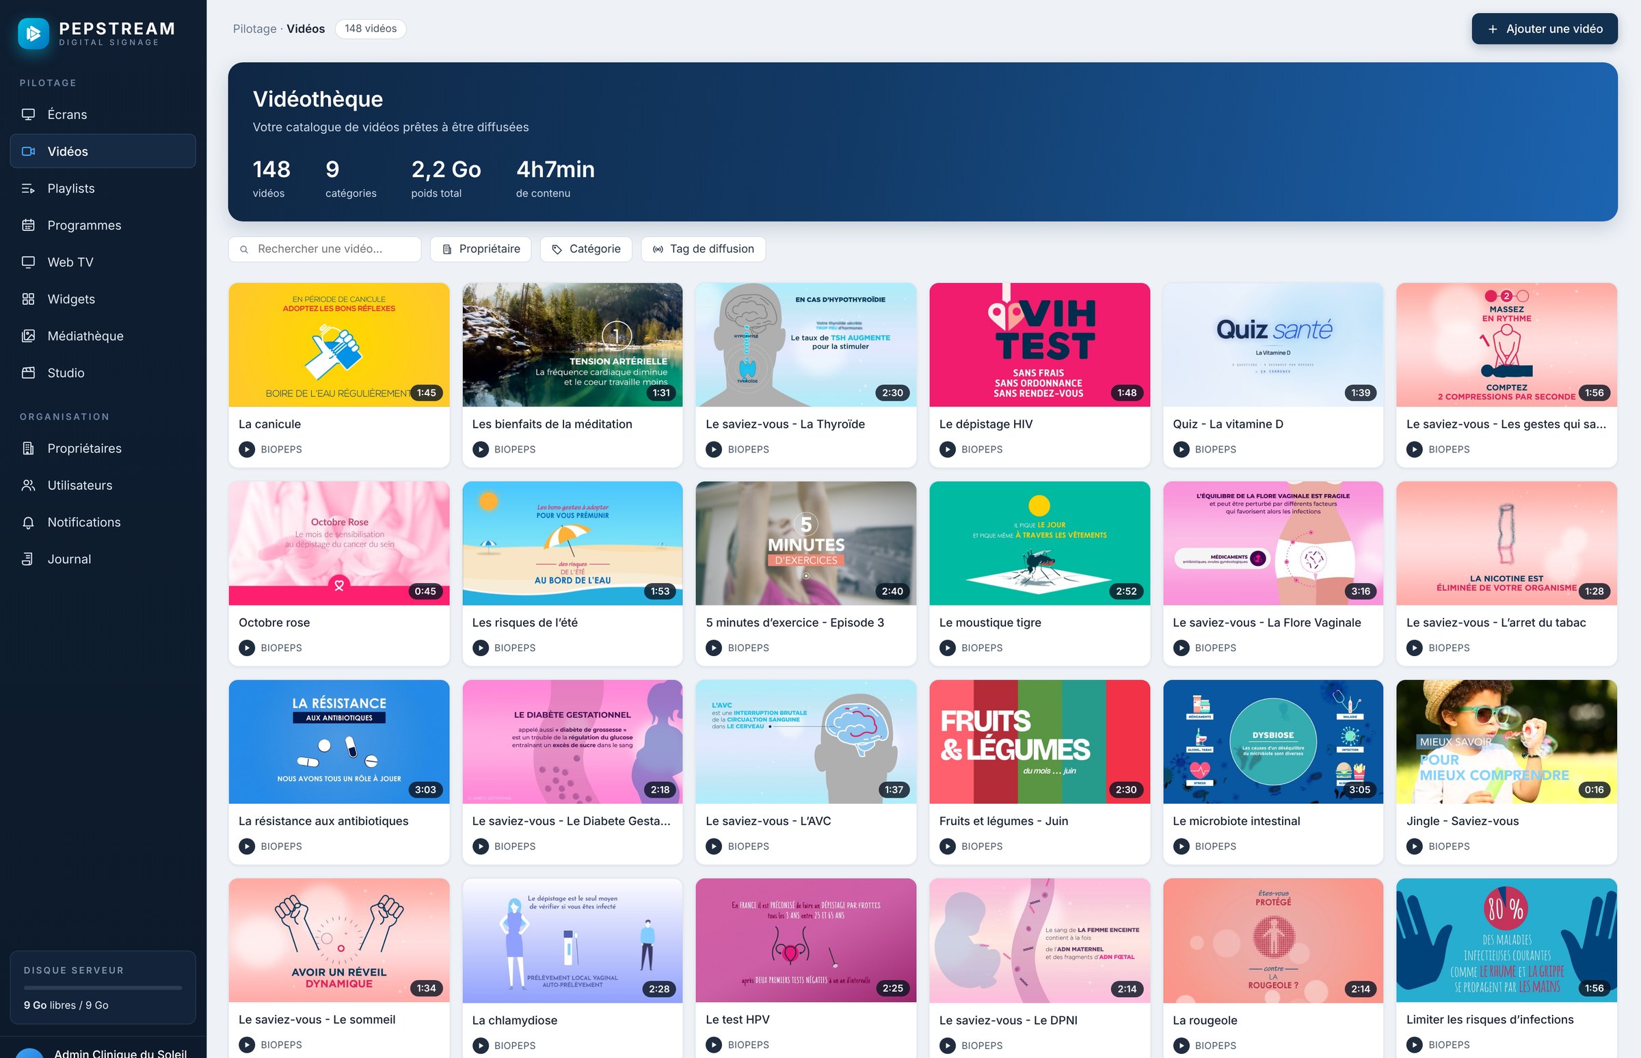This screenshot has width=1641, height=1058.
Task: Open the Quiz - La vitamine D thumbnail
Action: pos(1272,345)
